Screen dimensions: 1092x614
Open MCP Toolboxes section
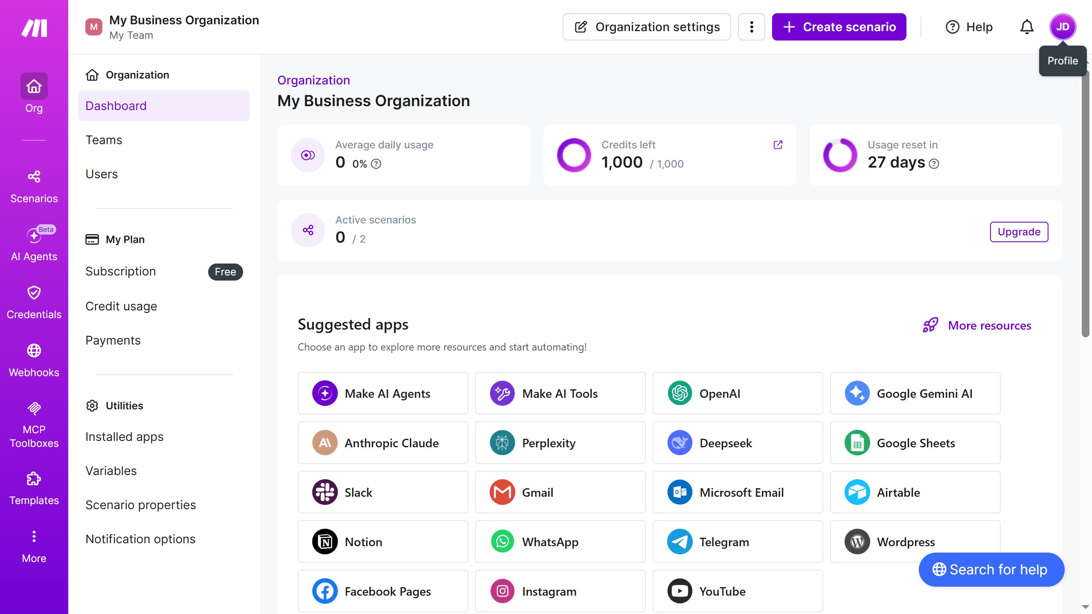point(34,425)
